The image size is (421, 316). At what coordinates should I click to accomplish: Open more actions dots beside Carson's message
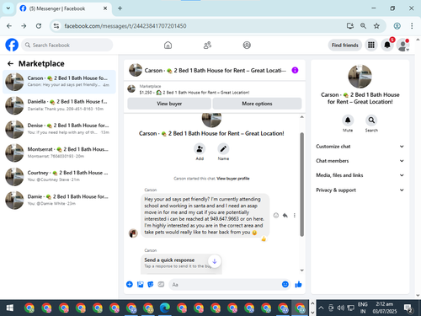[x=295, y=216]
